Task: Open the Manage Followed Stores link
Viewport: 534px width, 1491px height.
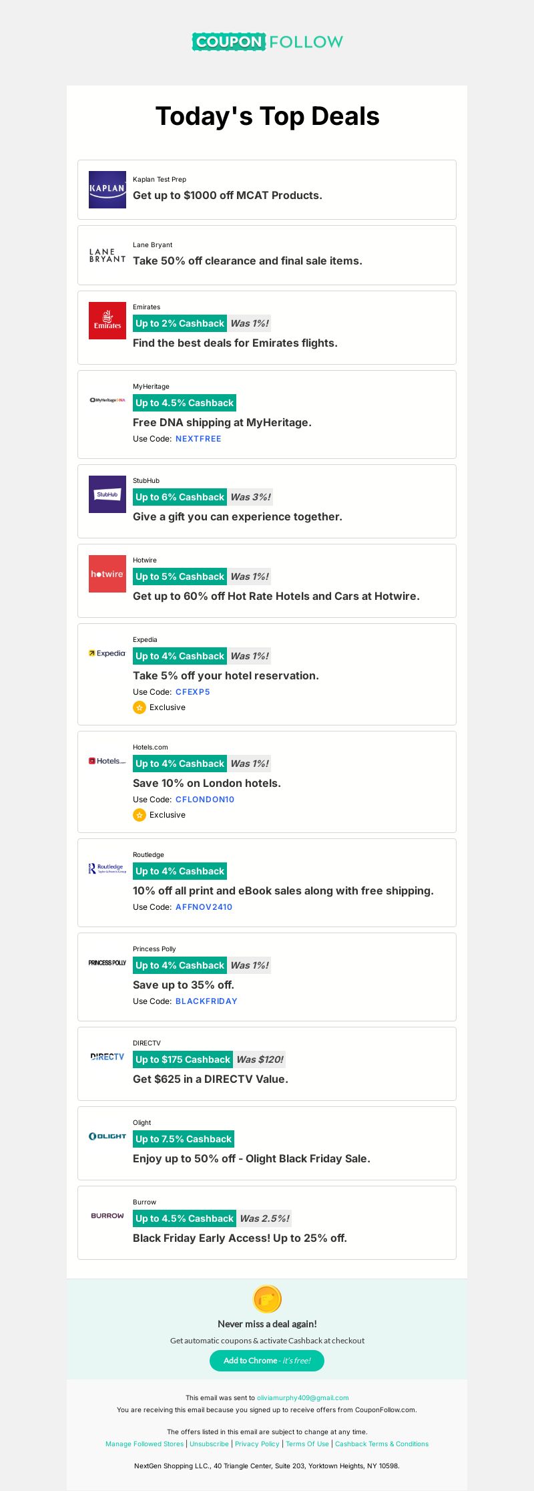Action: point(144,1444)
